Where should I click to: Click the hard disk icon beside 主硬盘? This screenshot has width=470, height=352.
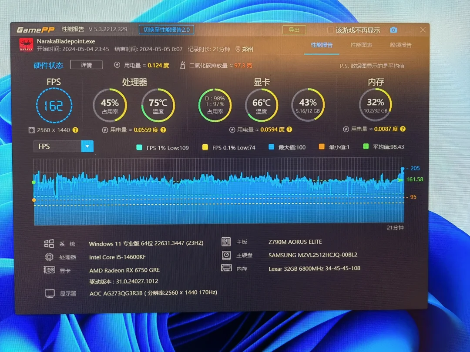point(226,255)
